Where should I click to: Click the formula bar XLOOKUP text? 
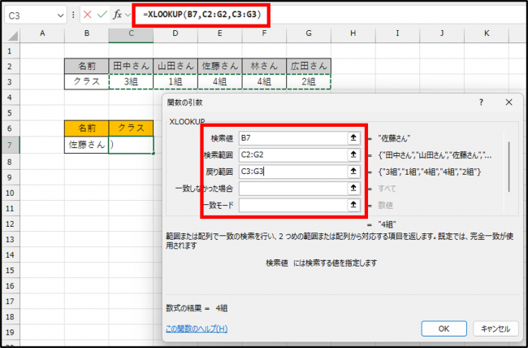tap(201, 15)
